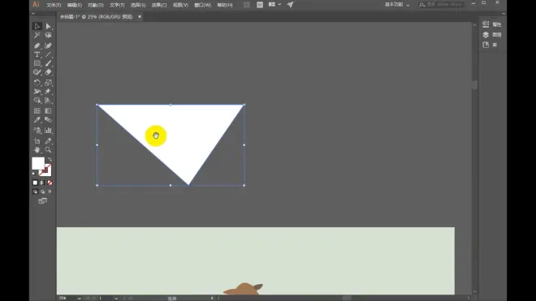
Task: Open the Arrange Documents dropdown
Action: pos(274,4)
